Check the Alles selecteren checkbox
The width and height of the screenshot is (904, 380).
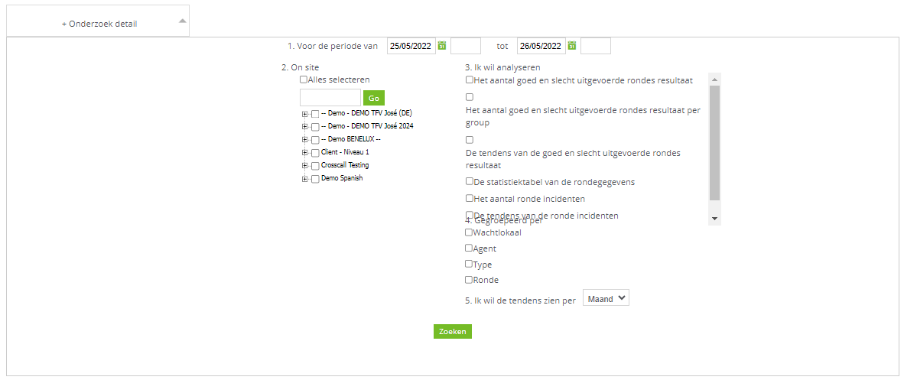(x=304, y=80)
